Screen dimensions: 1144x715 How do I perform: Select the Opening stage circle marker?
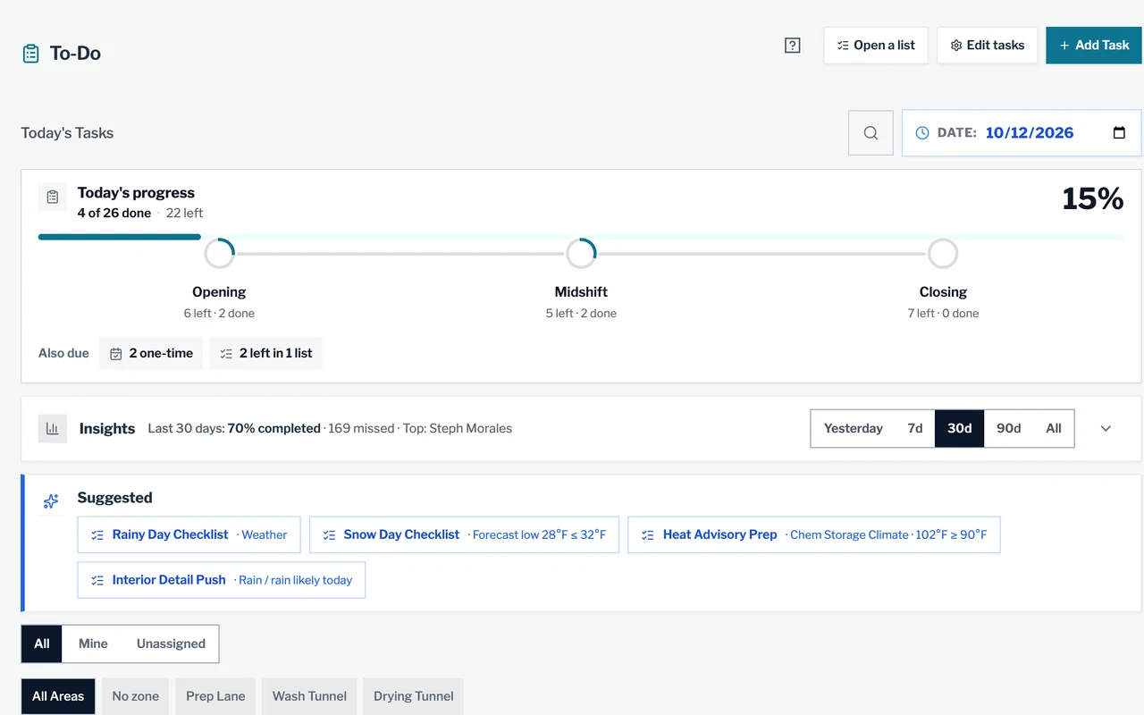[x=219, y=254]
